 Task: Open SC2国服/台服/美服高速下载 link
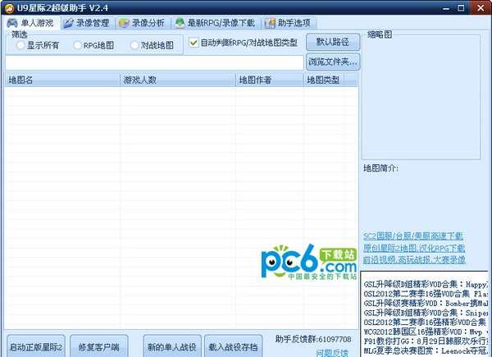pyautogui.click(x=413, y=236)
